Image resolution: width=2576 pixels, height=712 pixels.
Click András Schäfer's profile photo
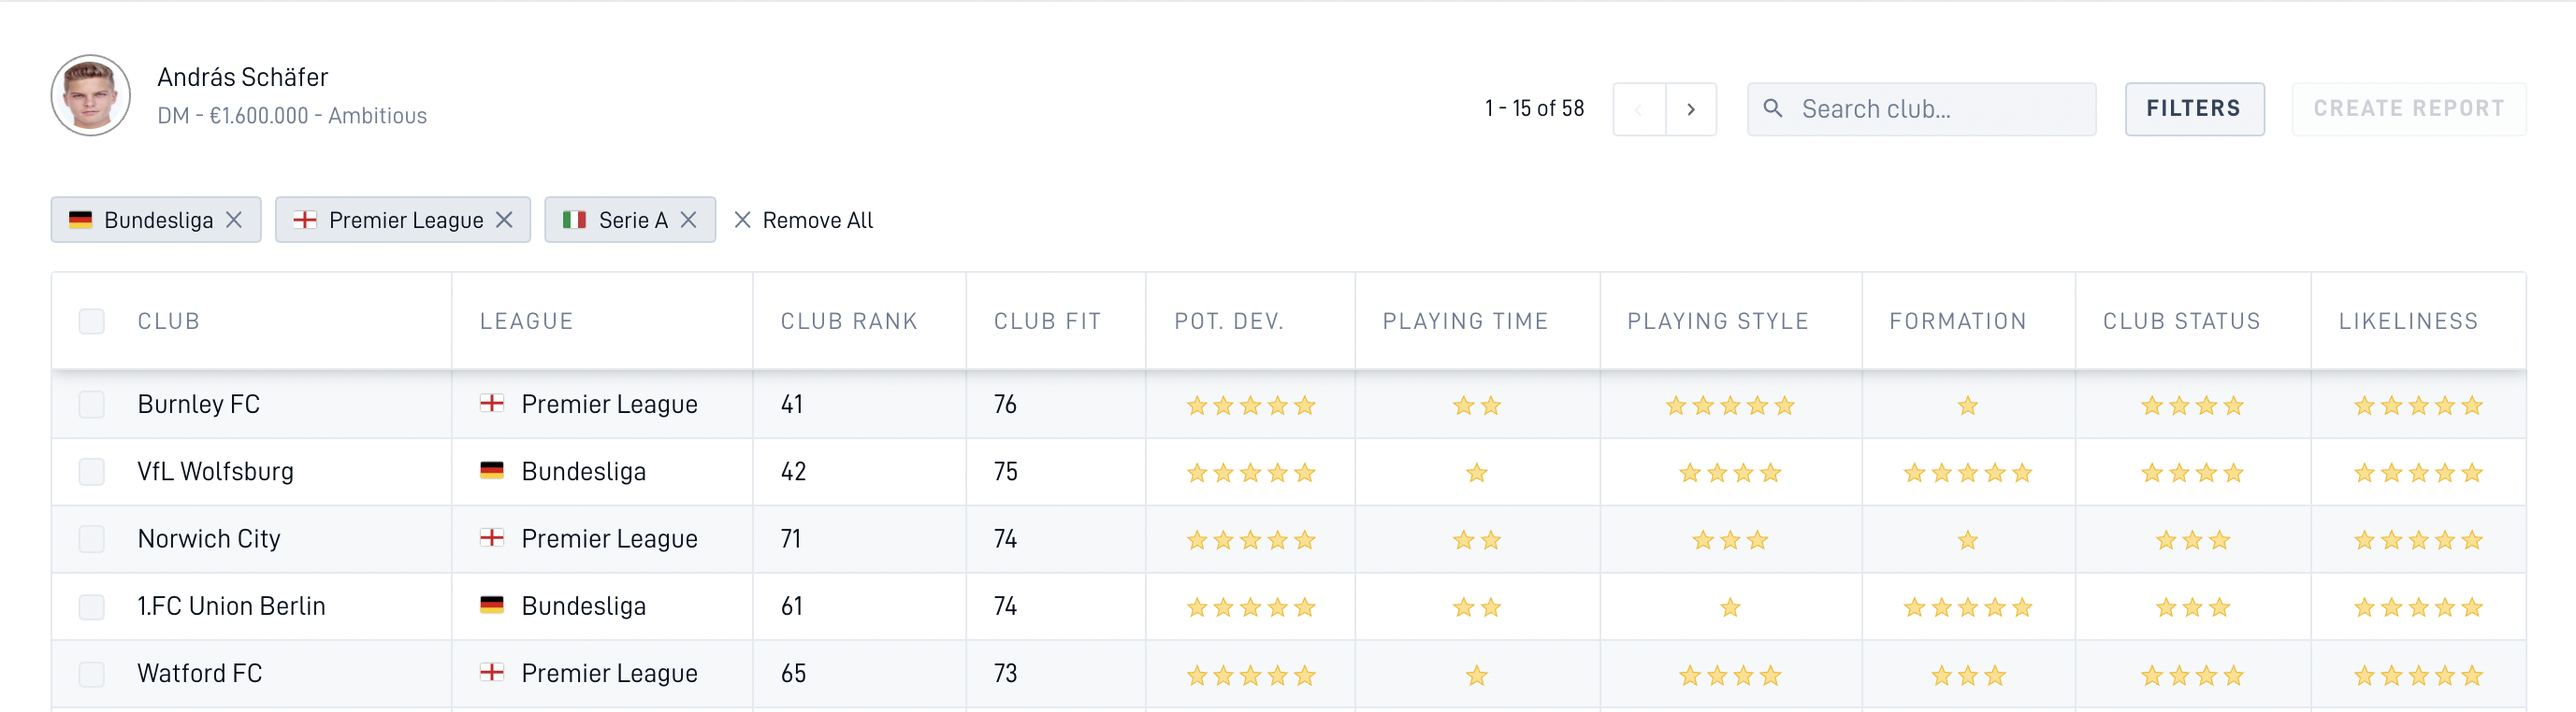pos(91,95)
